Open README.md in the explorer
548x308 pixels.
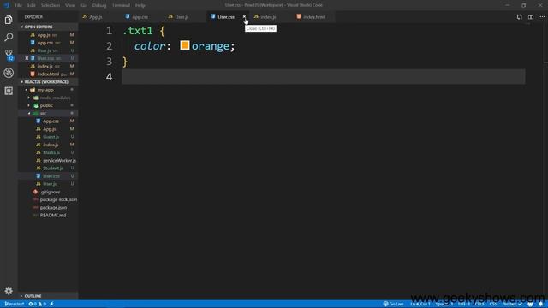53,215
